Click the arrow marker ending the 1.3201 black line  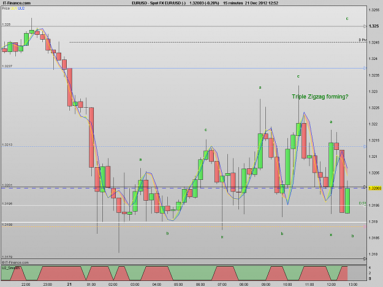click(x=365, y=187)
